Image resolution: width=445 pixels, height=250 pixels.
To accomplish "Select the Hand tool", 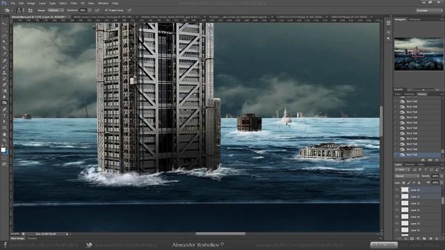I will click(x=4, y=134).
